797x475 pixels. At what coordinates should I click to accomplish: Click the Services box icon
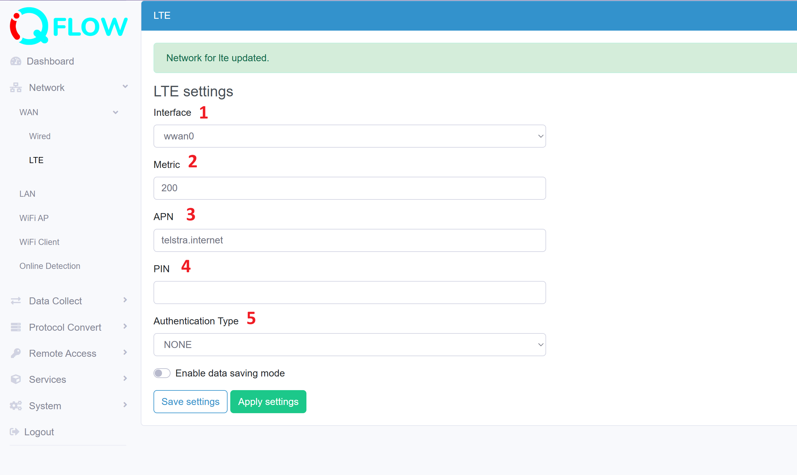[x=15, y=379]
